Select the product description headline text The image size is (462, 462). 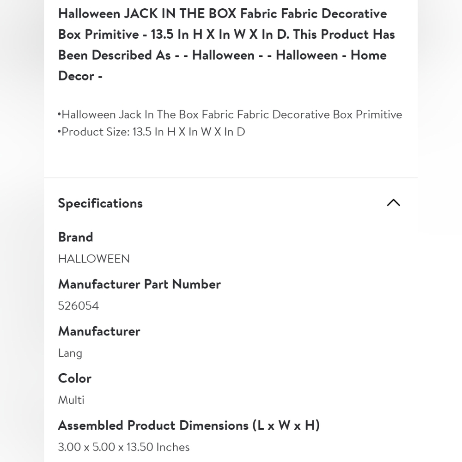click(226, 44)
